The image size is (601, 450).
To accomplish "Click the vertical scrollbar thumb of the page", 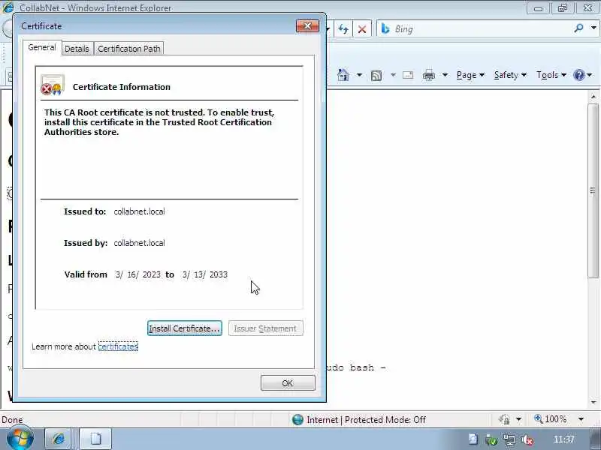I will click(x=593, y=190).
